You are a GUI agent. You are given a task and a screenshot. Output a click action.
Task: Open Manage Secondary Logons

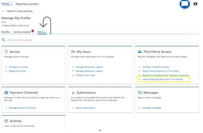(x=89, y=67)
